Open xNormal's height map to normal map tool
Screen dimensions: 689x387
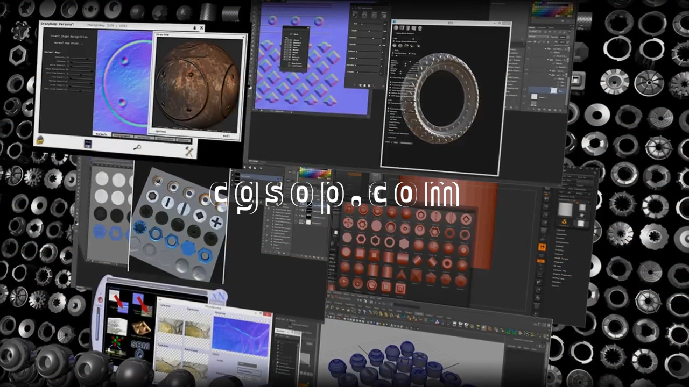click(118, 301)
